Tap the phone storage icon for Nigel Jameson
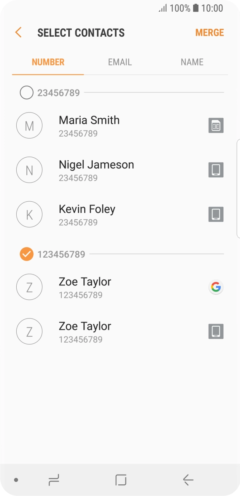 coord(216,170)
